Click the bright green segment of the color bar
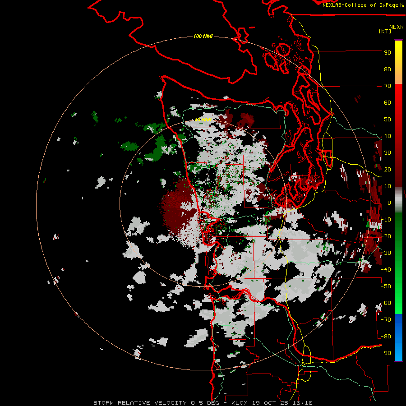 [398, 298]
